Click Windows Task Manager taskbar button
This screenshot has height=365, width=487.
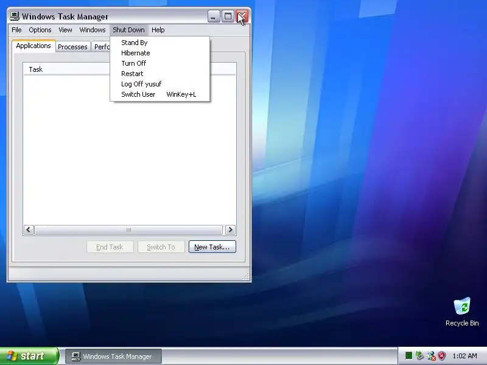click(x=113, y=356)
